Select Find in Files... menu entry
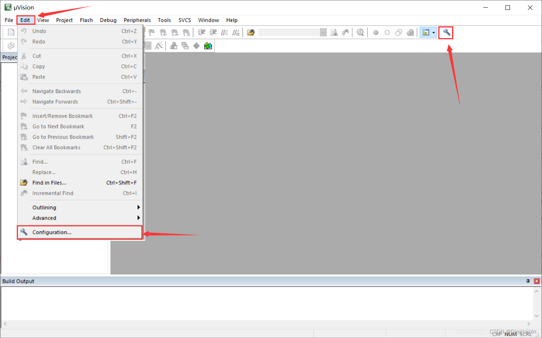Screen dimensions: 542x338 (80, 183)
